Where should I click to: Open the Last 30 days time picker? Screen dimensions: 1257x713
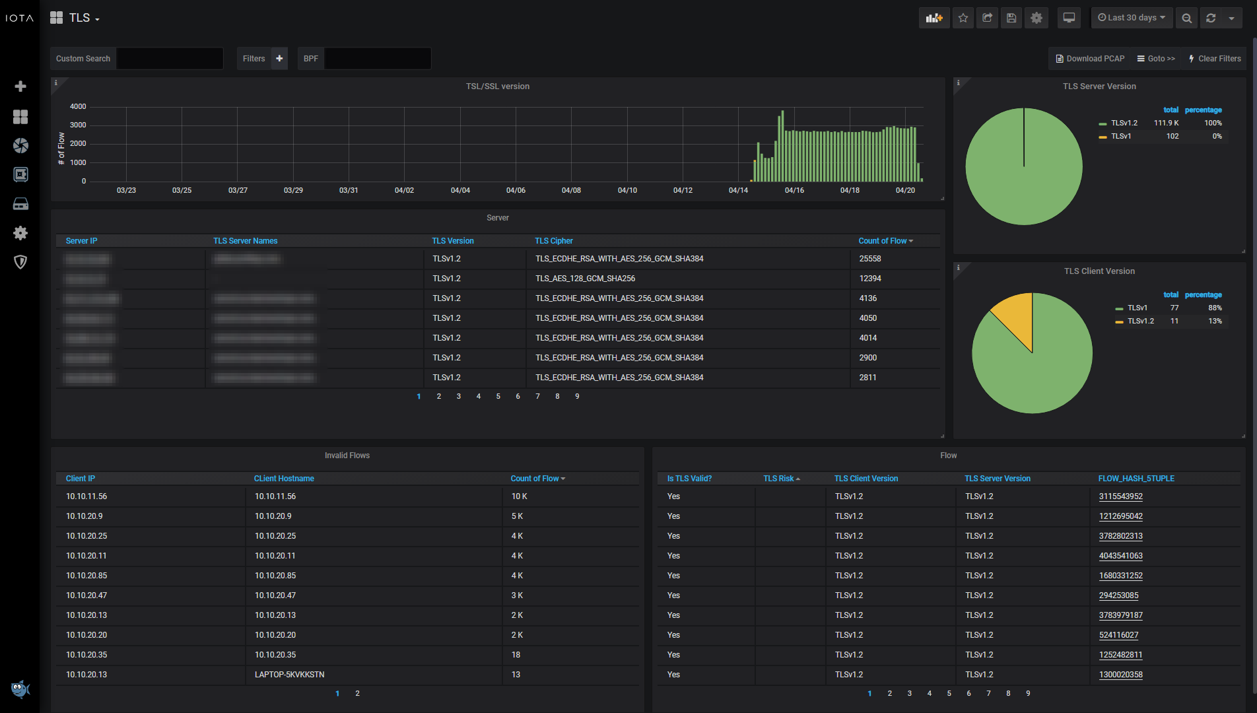click(1132, 18)
